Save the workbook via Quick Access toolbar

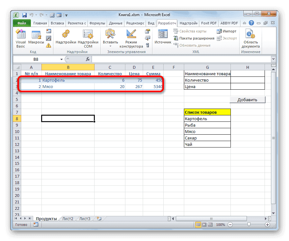click(24, 14)
